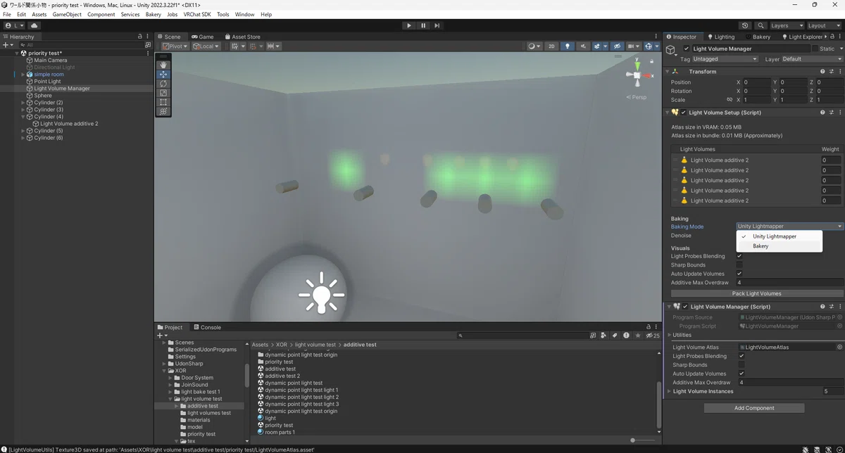Expand the Light Volume Instances foldout
The image size is (845, 453).
point(670,391)
